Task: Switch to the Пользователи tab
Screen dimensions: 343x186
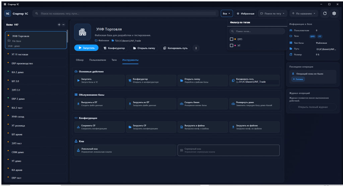Action: 97,60
